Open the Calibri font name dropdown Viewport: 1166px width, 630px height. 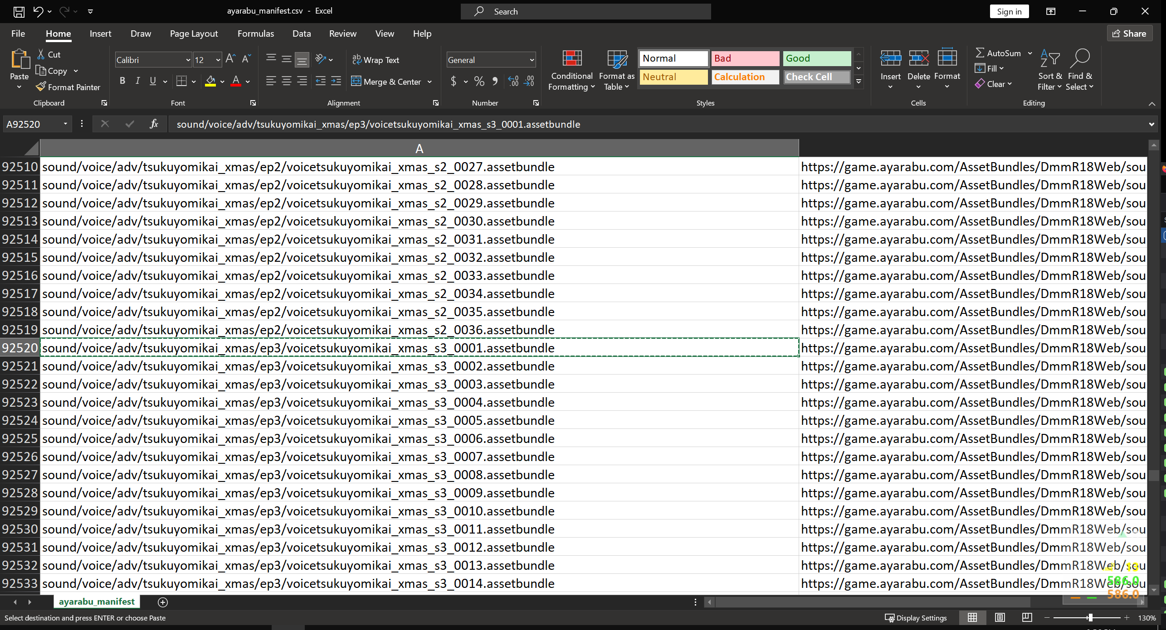[x=188, y=60]
